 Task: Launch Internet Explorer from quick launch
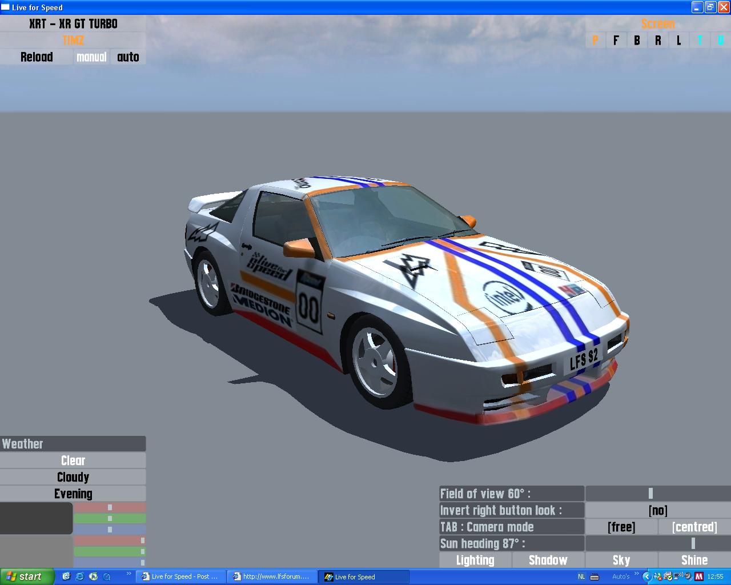click(x=79, y=576)
